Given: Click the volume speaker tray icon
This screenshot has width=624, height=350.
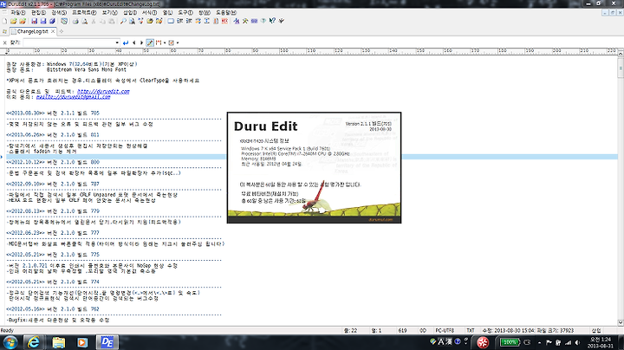Looking at the screenshot, I should coord(577,342).
